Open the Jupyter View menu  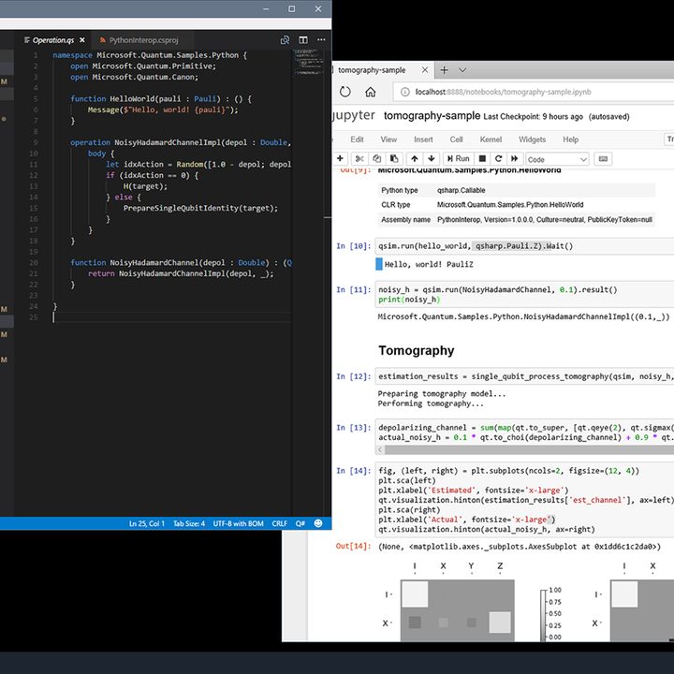[x=388, y=139]
